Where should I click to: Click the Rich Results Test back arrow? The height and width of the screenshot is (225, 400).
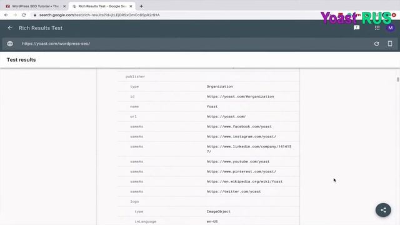point(10,27)
